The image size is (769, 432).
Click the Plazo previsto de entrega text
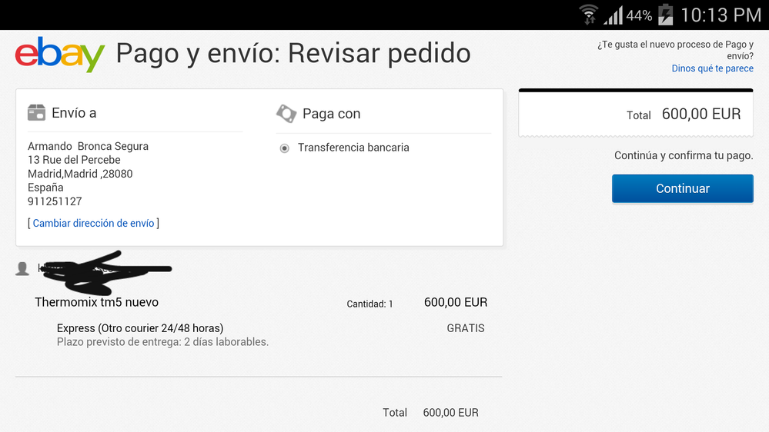tap(163, 342)
